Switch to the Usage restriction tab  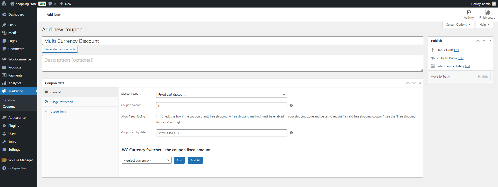[x=80, y=102]
